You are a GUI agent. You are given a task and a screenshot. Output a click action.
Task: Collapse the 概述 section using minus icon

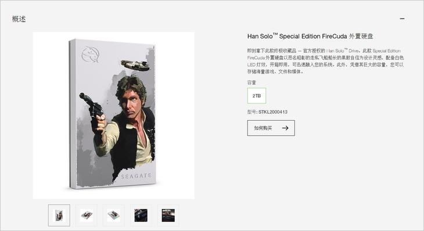[x=402, y=19]
